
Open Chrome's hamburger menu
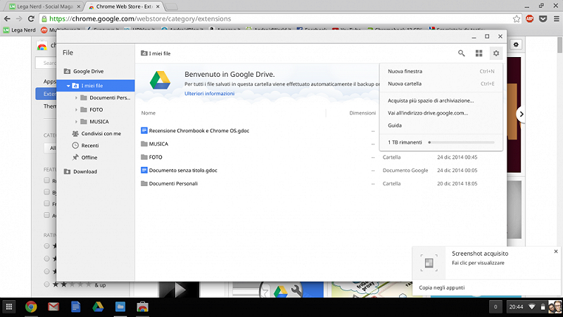[556, 19]
